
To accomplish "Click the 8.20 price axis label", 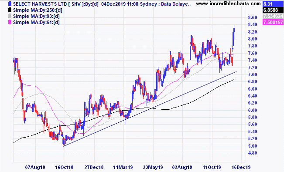I will [x=253, y=32].
